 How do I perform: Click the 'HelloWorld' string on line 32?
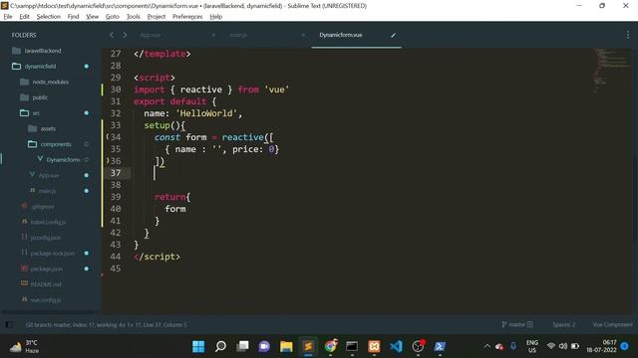(206, 113)
